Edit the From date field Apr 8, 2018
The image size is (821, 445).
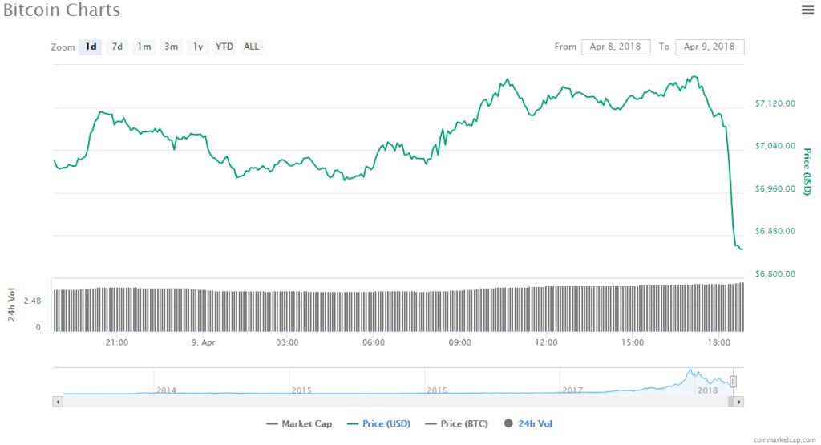click(x=616, y=47)
